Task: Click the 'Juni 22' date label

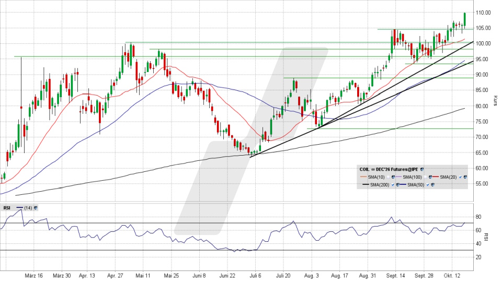Action: (227, 276)
